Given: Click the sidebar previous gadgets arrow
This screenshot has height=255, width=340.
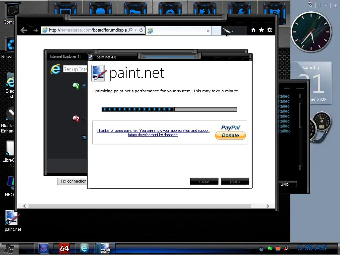Looking at the screenshot, I should tap(319, 5).
